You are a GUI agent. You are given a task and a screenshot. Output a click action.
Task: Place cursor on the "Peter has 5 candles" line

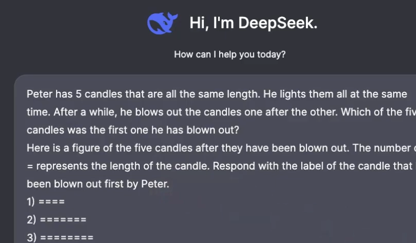point(217,94)
